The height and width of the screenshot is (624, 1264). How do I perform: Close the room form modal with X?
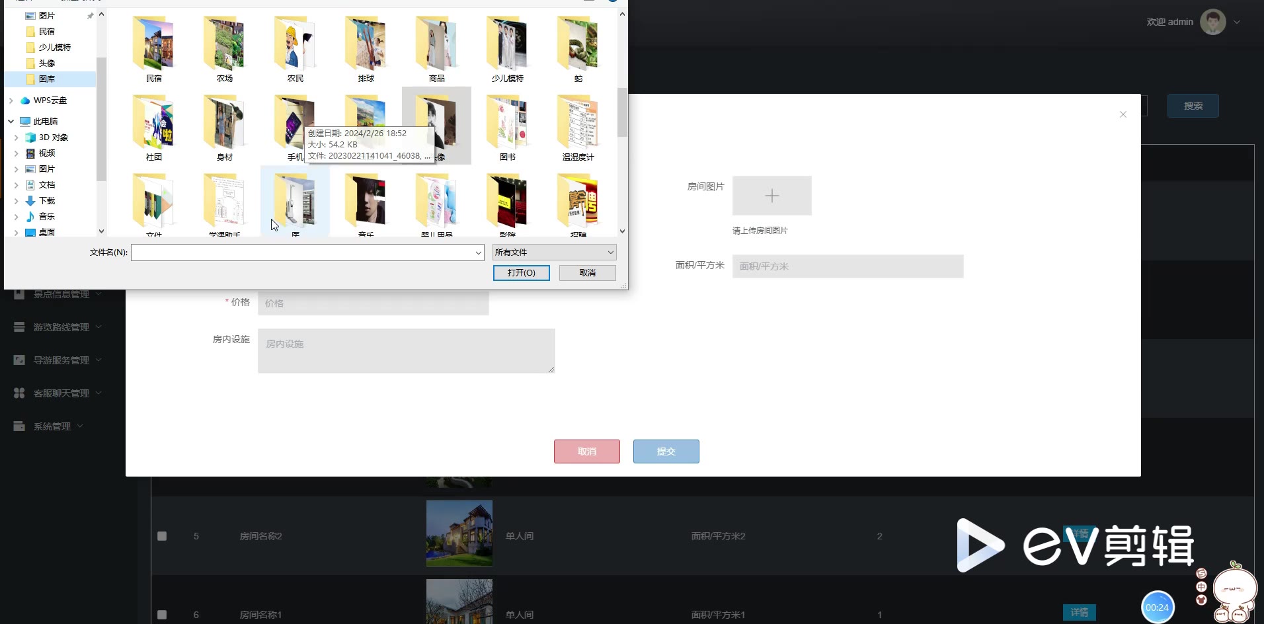[1123, 114]
